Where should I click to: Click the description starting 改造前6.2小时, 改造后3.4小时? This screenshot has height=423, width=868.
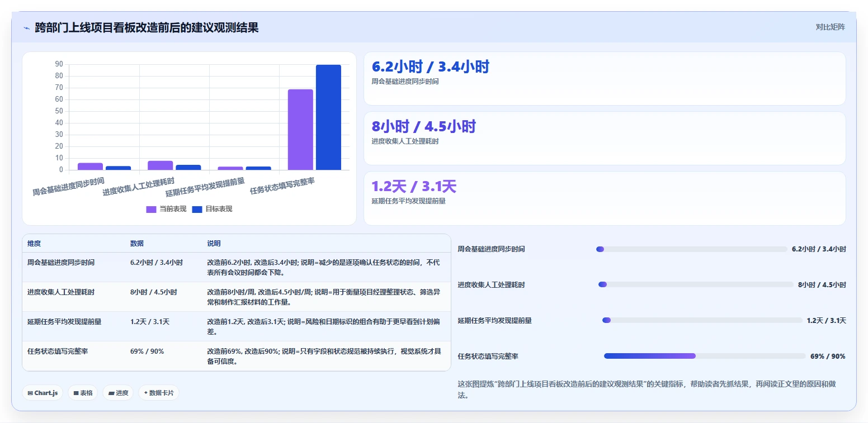(324, 267)
